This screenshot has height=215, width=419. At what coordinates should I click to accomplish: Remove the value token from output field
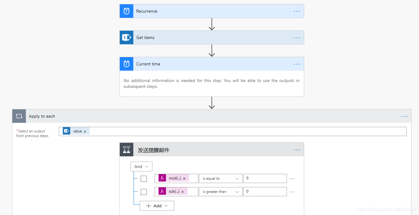pyautogui.click(x=85, y=131)
